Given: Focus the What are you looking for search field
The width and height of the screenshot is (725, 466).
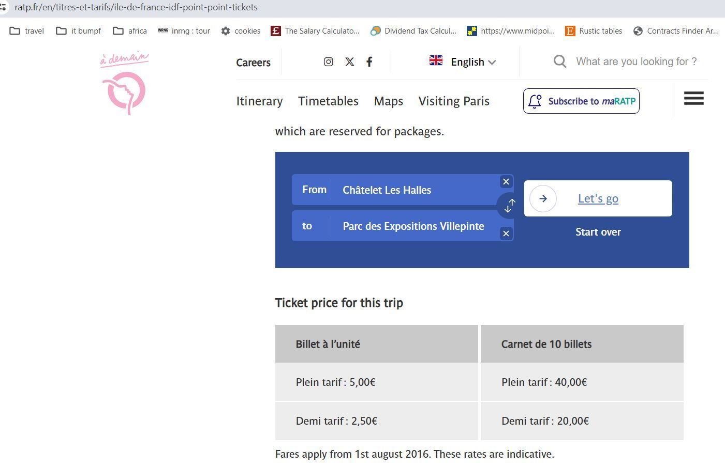Looking at the screenshot, I should tap(637, 61).
